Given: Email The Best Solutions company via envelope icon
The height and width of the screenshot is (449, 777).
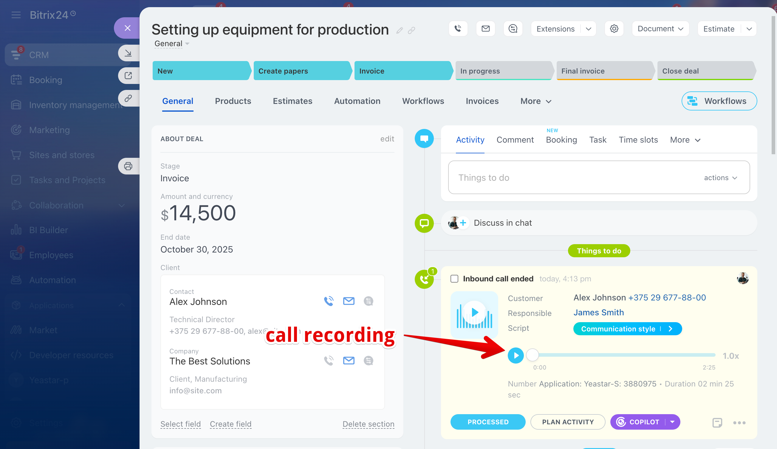Looking at the screenshot, I should (x=349, y=360).
